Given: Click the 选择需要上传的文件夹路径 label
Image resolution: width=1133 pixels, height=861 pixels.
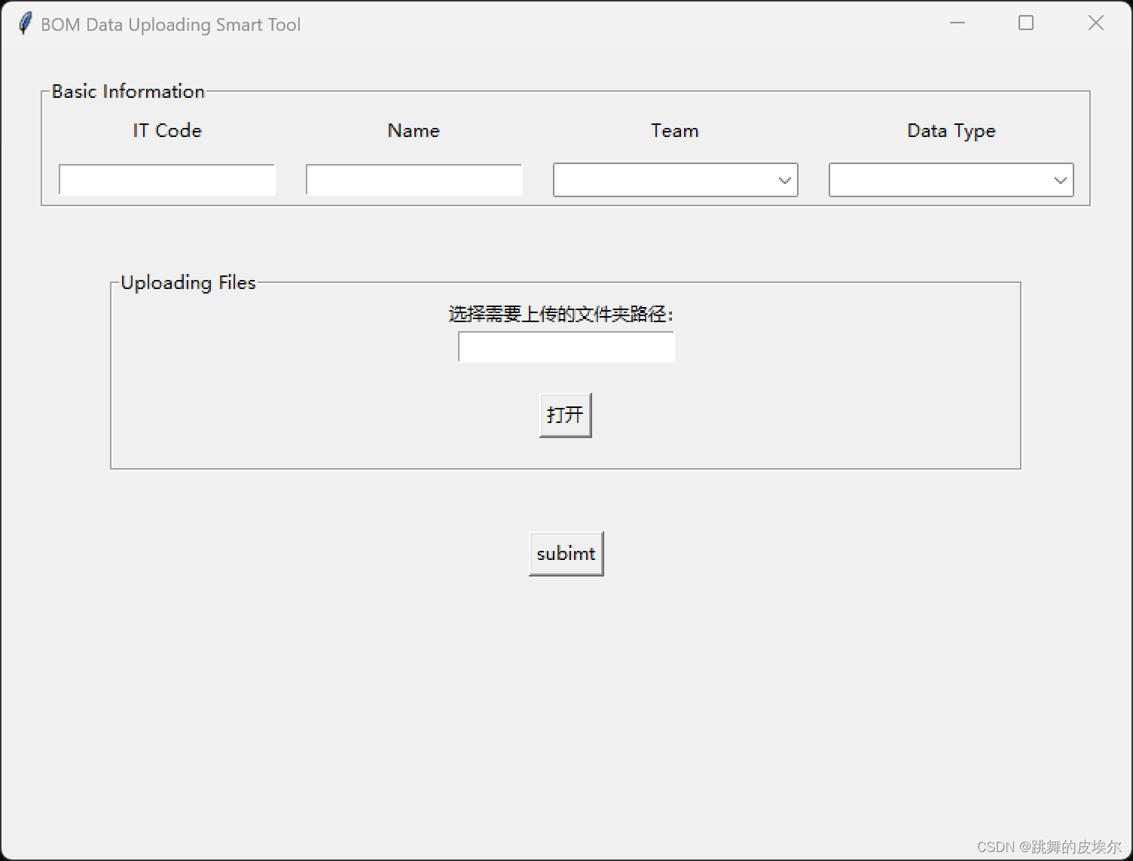Looking at the screenshot, I should [561, 314].
